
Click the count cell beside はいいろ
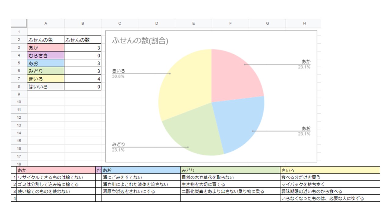pos(82,86)
